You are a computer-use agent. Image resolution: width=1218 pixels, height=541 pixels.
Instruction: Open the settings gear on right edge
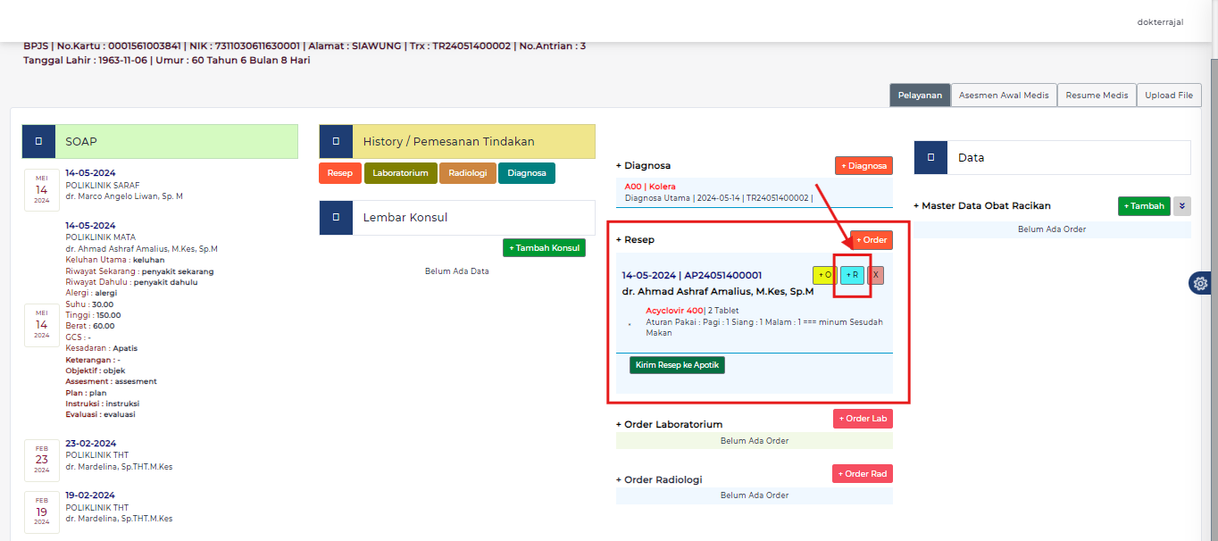pyautogui.click(x=1201, y=283)
